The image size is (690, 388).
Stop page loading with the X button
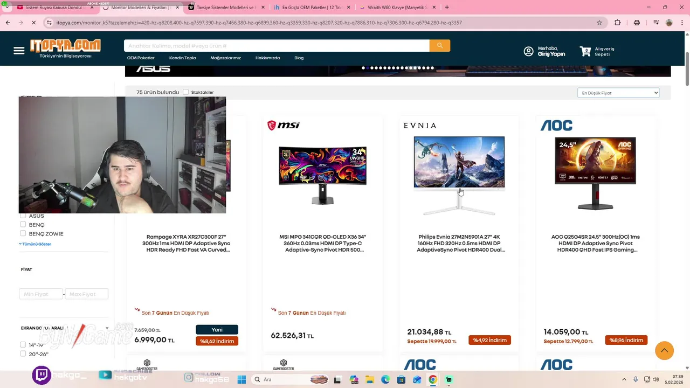pyautogui.click(x=33, y=23)
